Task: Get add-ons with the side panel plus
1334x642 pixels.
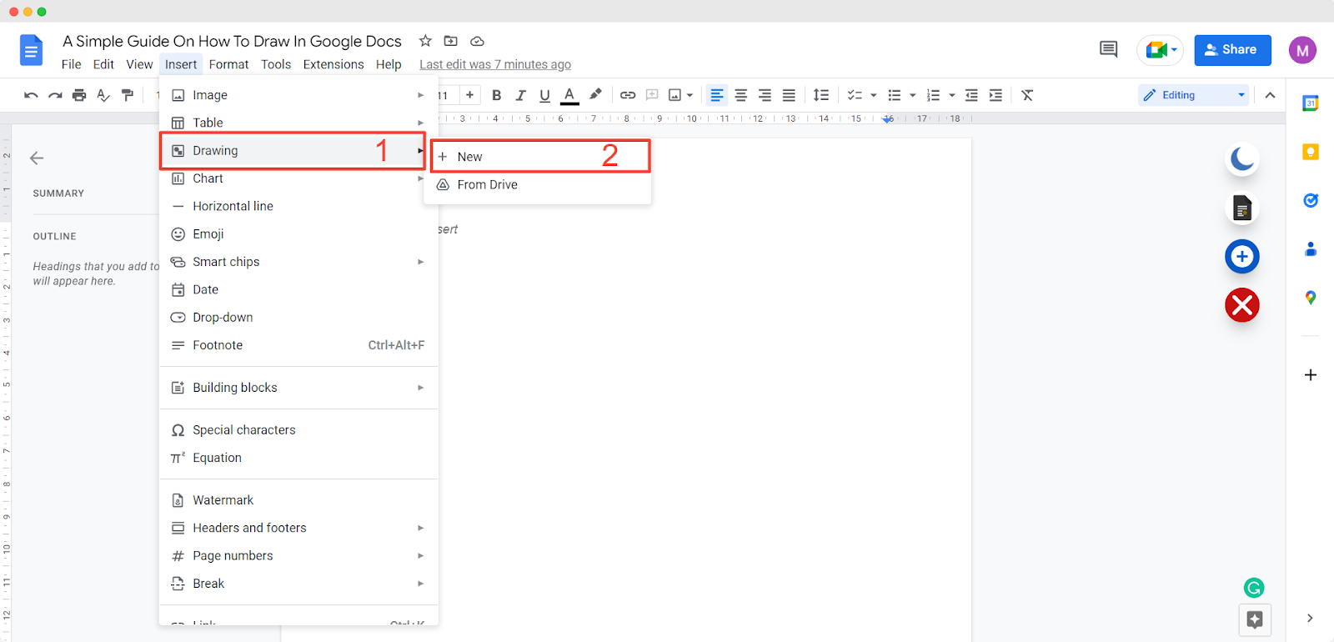Action: (x=1311, y=375)
